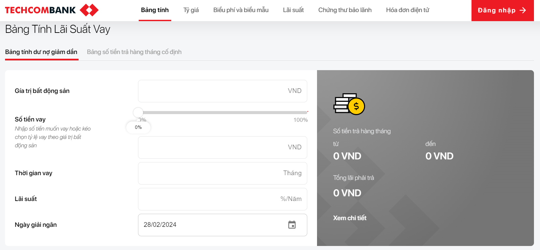Click the Nhập số tiền muốn vay hint text
This screenshot has width=540, height=250.
[53, 137]
